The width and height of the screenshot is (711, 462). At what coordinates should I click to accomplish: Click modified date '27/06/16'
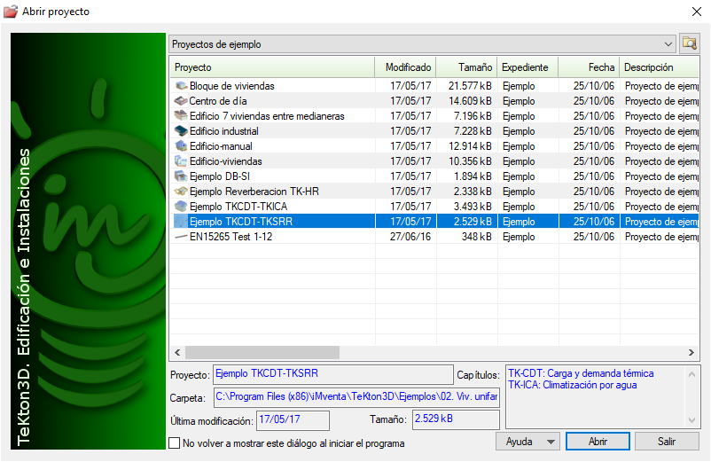pyautogui.click(x=410, y=237)
